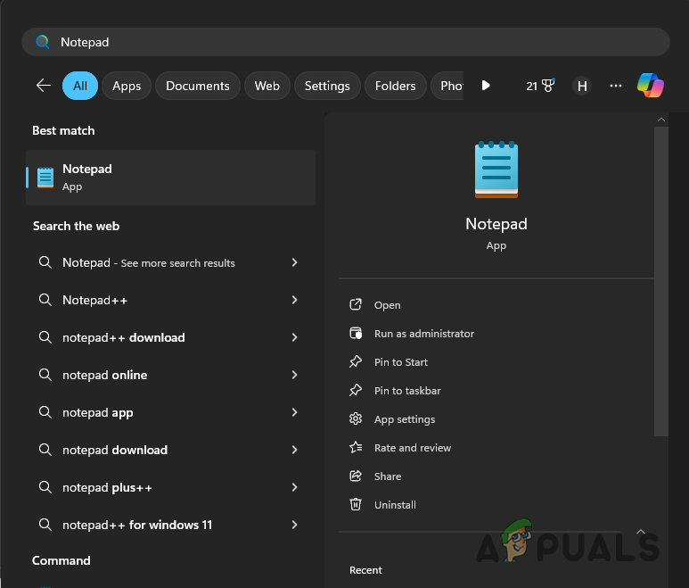The height and width of the screenshot is (588, 689).
Task: Expand the notepad++ download chevron
Action: pyautogui.click(x=294, y=337)
